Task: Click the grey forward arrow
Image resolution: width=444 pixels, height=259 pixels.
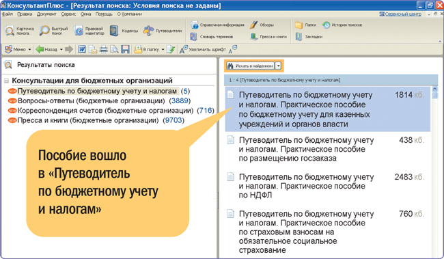Action: click(69, 49)
